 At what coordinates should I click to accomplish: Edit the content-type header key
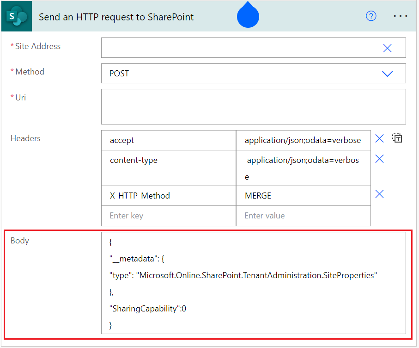[169, 168]
